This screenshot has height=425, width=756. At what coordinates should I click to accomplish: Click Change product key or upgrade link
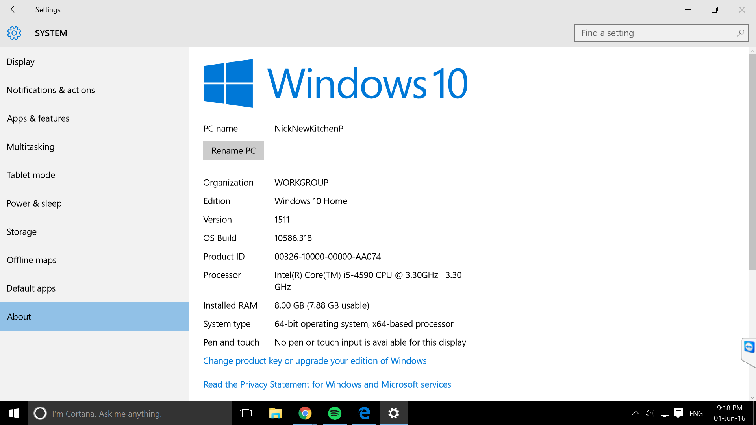click(315, 361)
